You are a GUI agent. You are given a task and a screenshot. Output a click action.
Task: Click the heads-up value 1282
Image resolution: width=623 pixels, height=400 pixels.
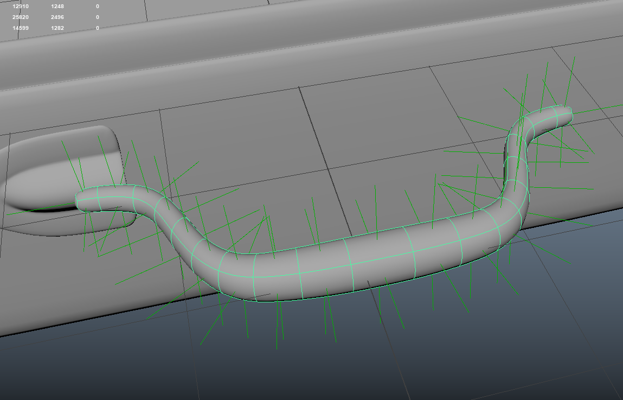point(57,28)
